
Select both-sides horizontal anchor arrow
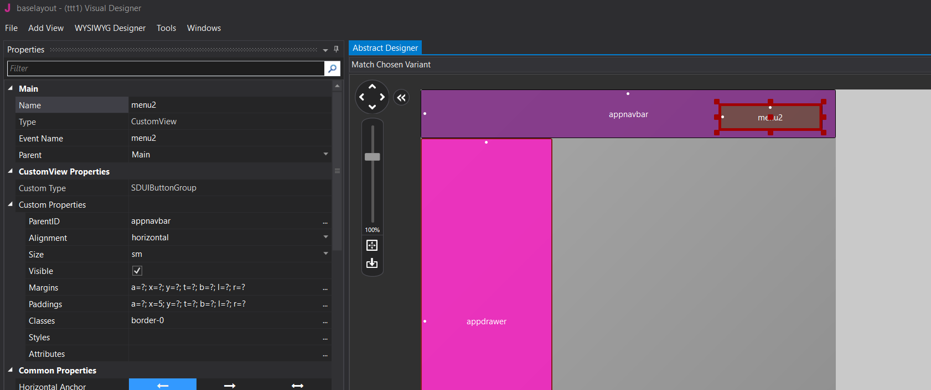(298, 384)
